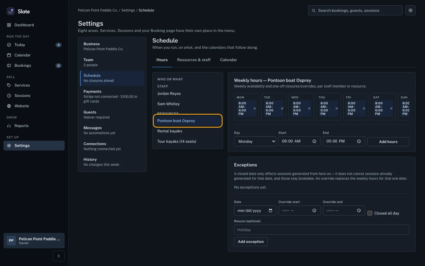Open Team settings section
The image size is (425, 266).
pos(112,62)
